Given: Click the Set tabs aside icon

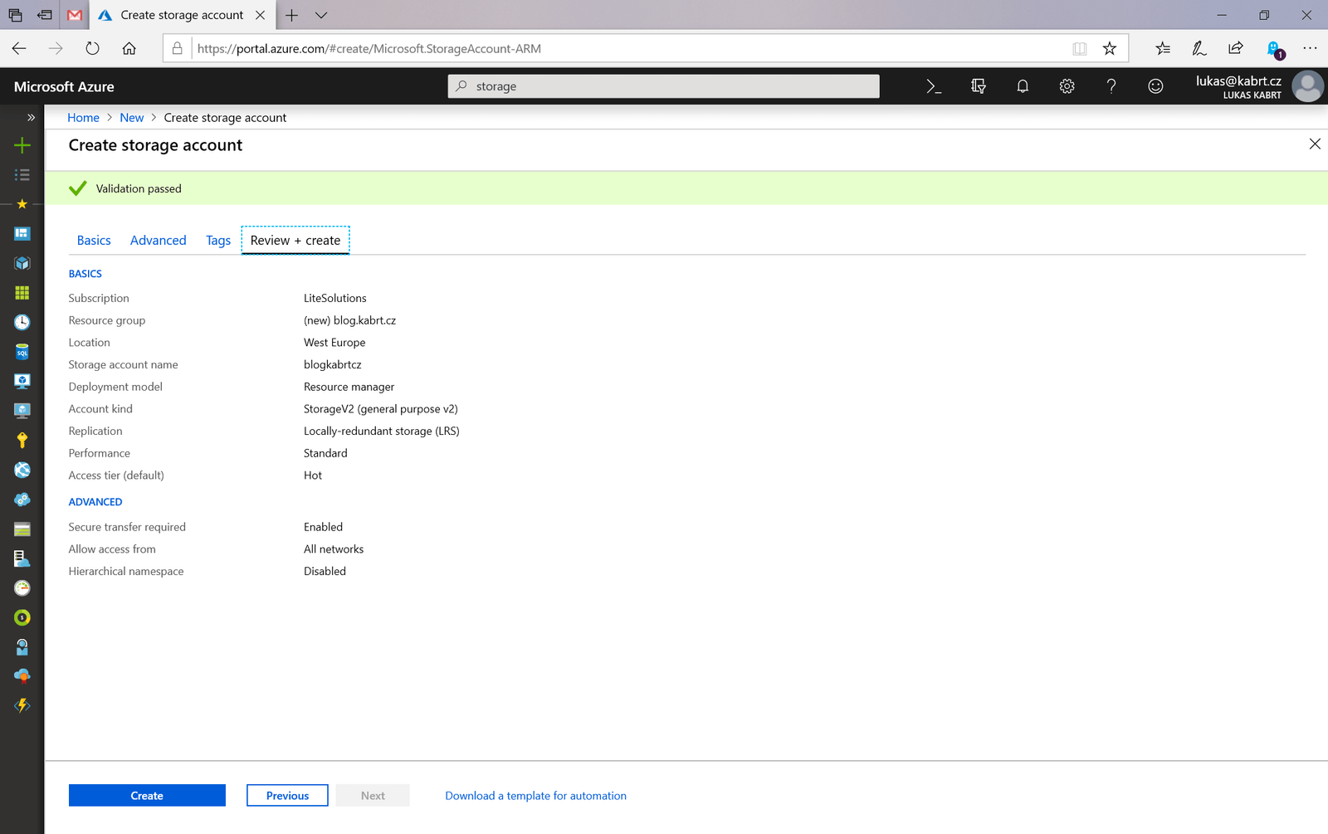Looking at the screenshot, I should (x=45, y=15).
